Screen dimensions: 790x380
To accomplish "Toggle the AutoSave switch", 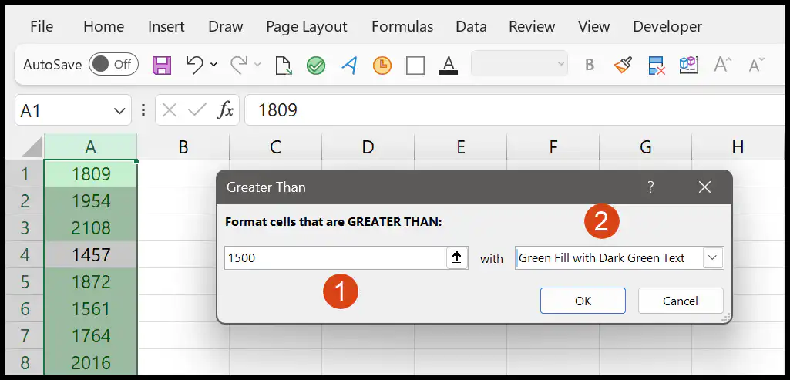I will click(113, 65).
